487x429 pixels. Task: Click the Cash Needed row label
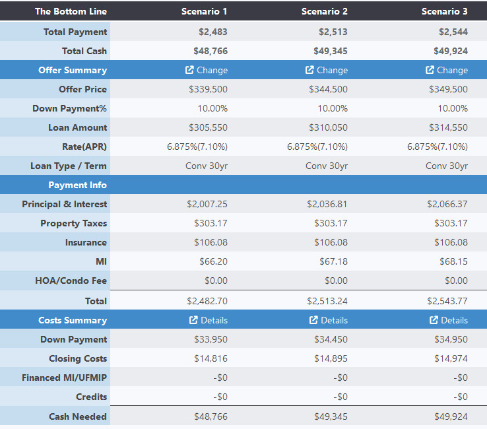point(78,416)
